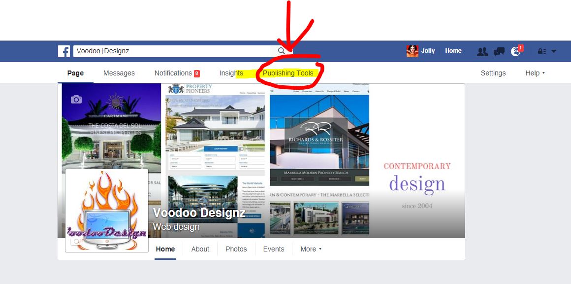
Task: Open the messages chat icon
Action: (499, 51)
